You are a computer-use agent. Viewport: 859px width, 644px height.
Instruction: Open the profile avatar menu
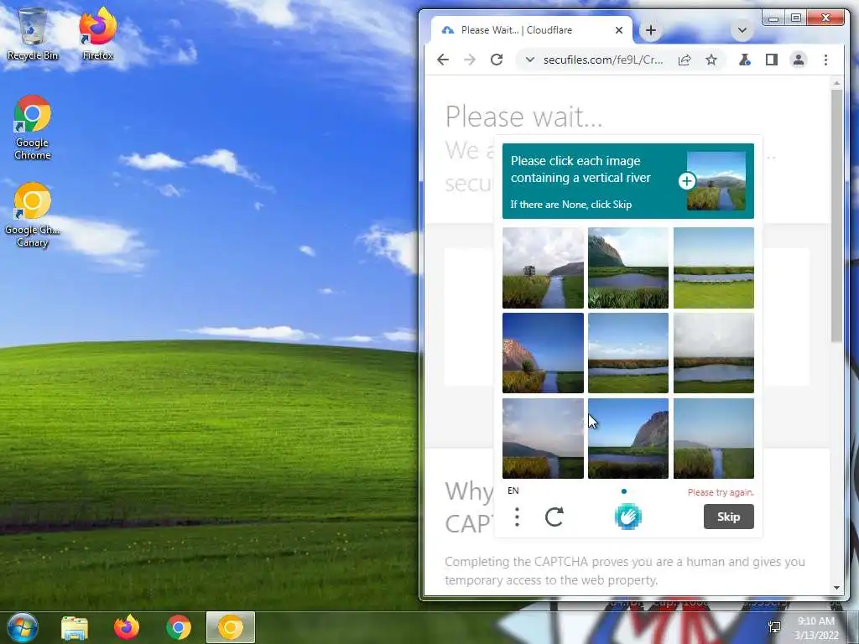(x=799, y=60)
